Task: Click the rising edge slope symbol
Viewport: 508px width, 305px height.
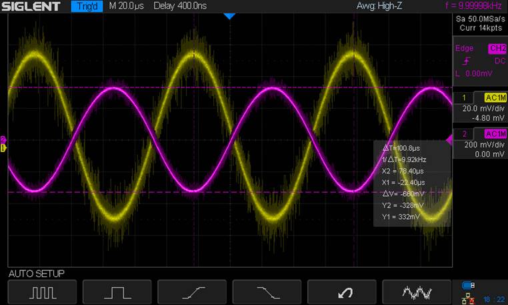Action: pyautogui.click(x=467, y=61)
